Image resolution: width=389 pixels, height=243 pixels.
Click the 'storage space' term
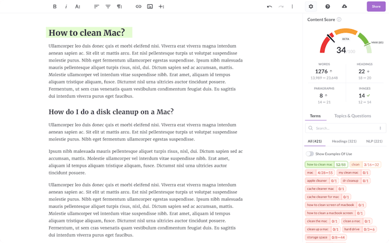(326, 237)
